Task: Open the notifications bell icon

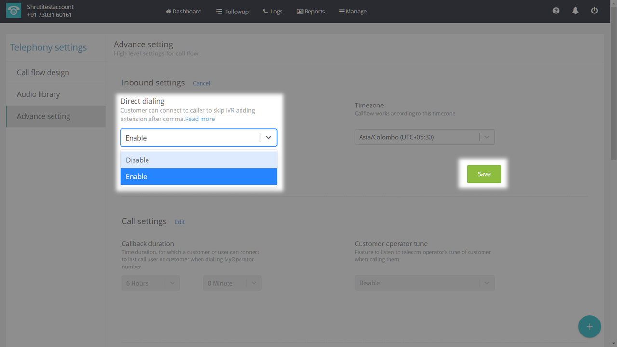Action: coord(575,11)
